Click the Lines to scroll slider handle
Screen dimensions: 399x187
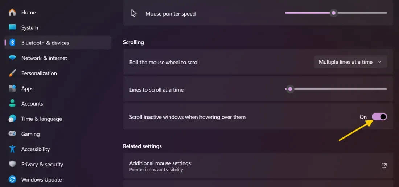pos(290,89)
